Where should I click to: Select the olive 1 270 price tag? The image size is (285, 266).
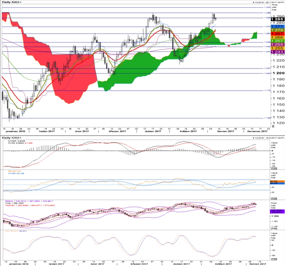[278, 30]
